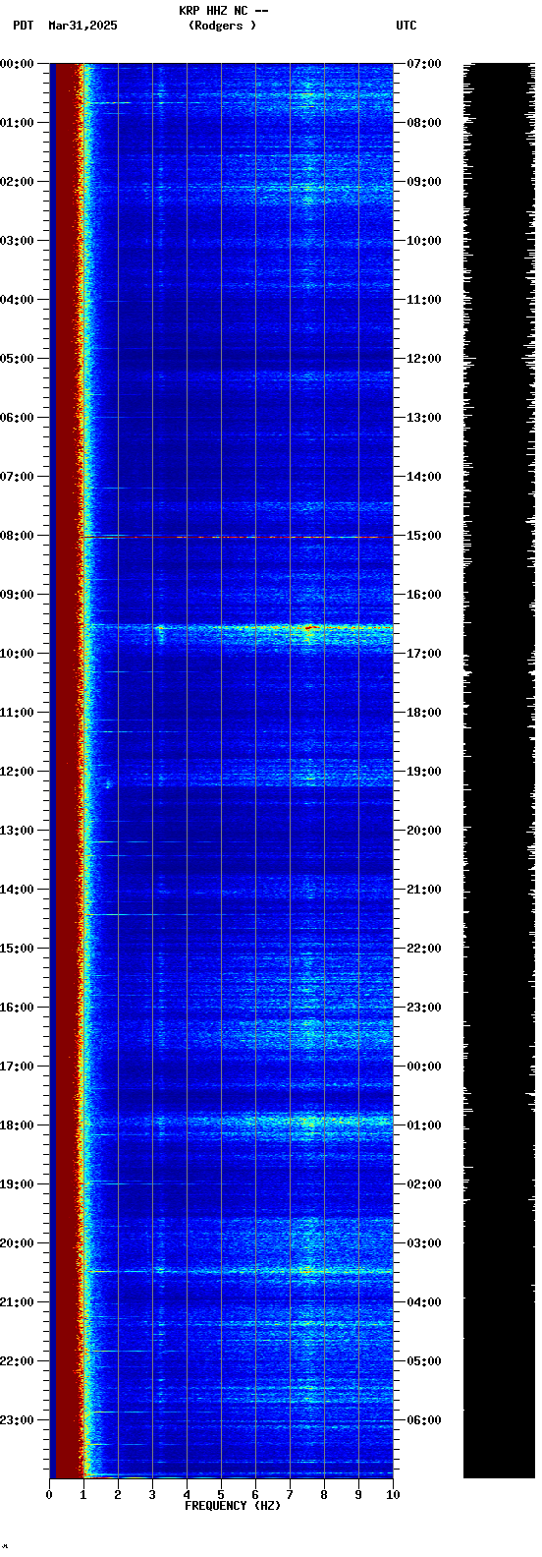Click the '20:00' PDT time label
Viewport: 542px width, 1557px height.
tap(18, 1243)
